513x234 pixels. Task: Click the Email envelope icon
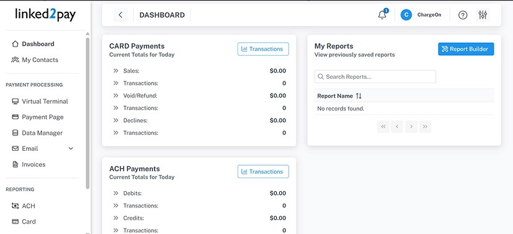pos(15,148)
